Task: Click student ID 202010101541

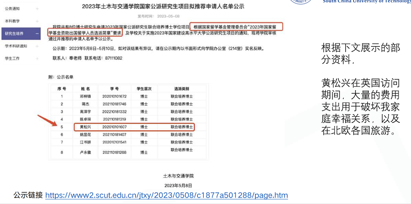Action: click(x=114, y=142)
